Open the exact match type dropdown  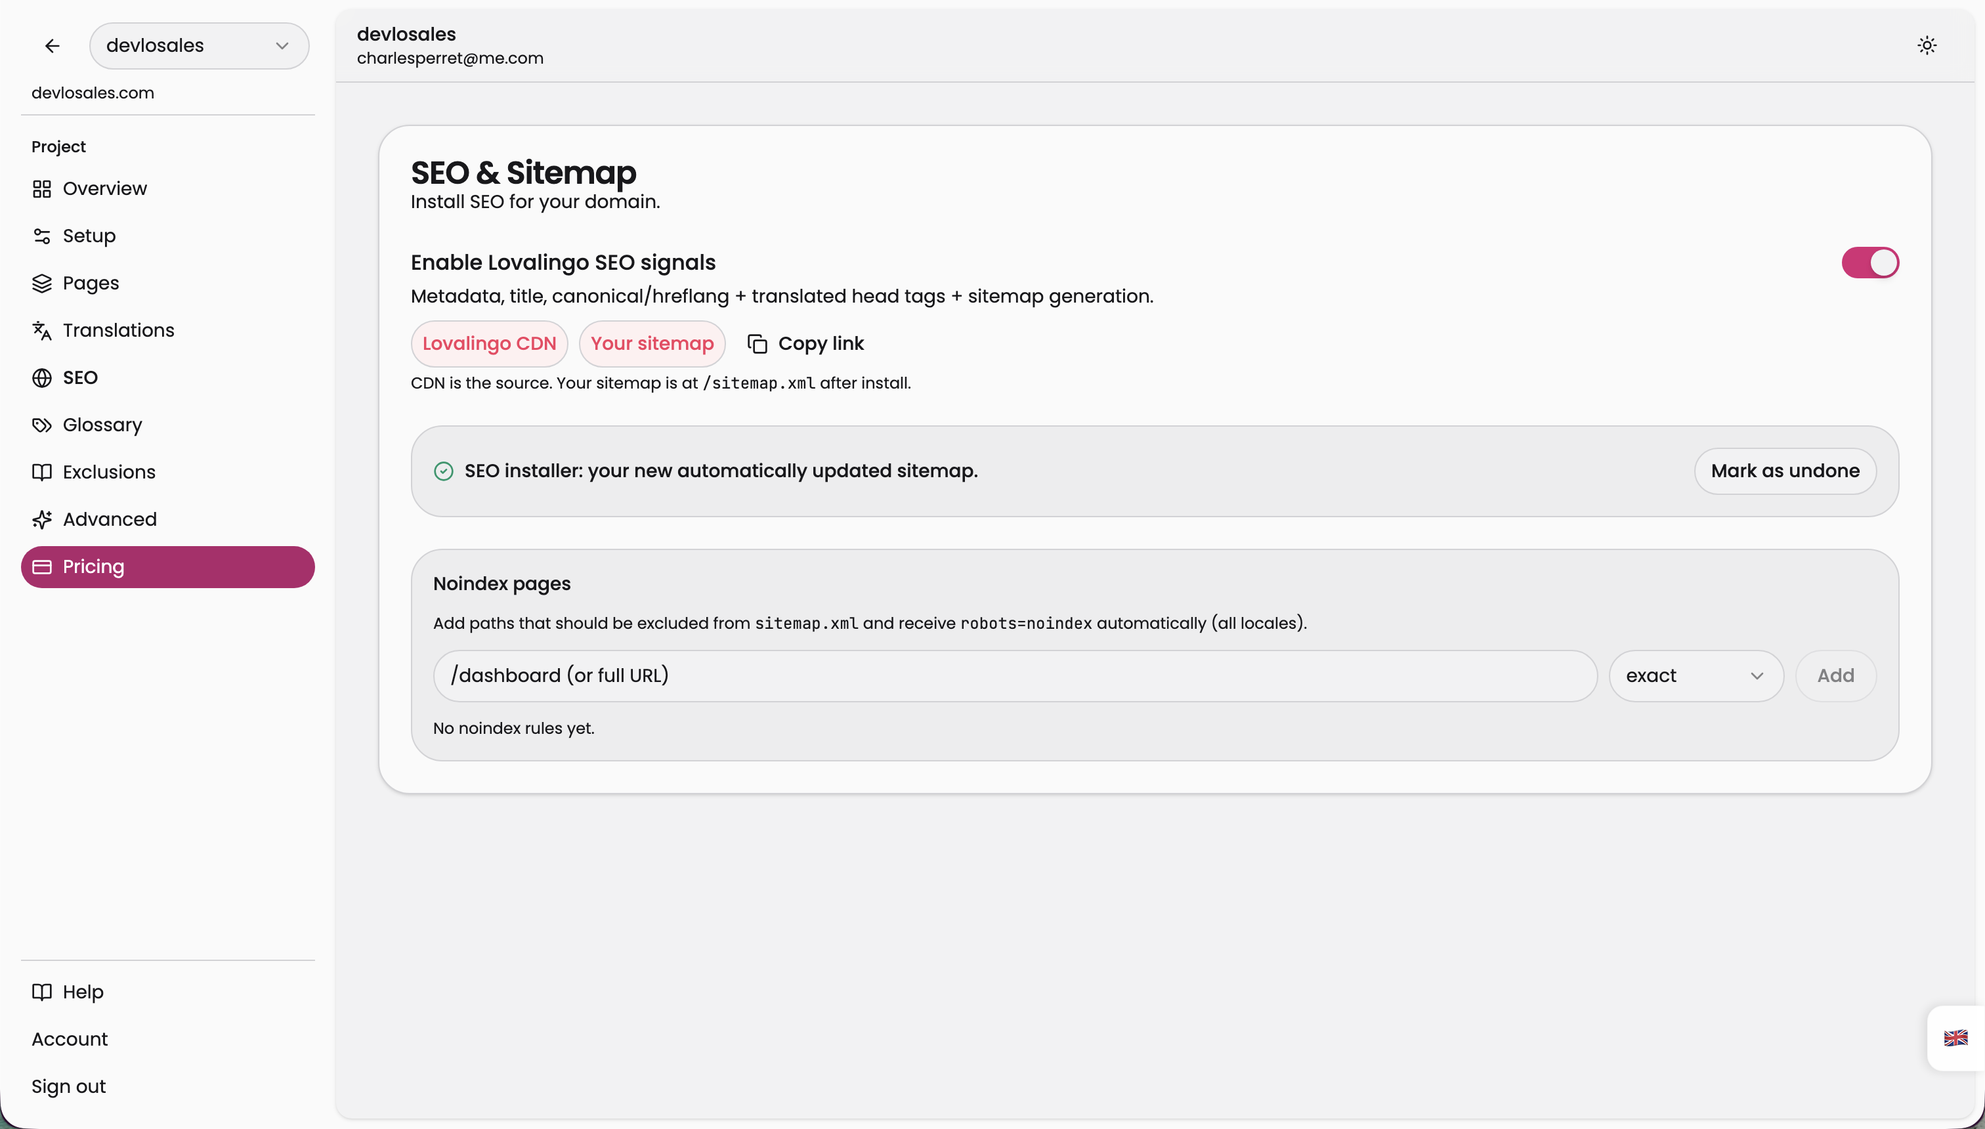click(1696, 675)
